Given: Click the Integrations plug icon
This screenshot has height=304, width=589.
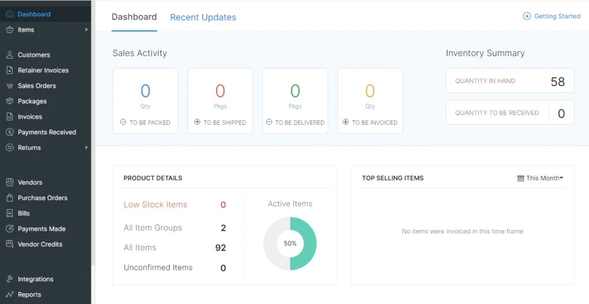Looking at the screenshot, I should click(x=9, y=279).
